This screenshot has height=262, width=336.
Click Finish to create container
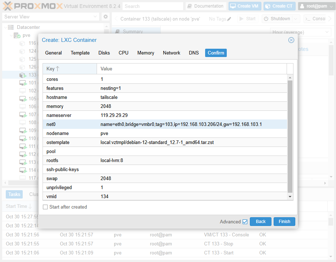(284, 222)
